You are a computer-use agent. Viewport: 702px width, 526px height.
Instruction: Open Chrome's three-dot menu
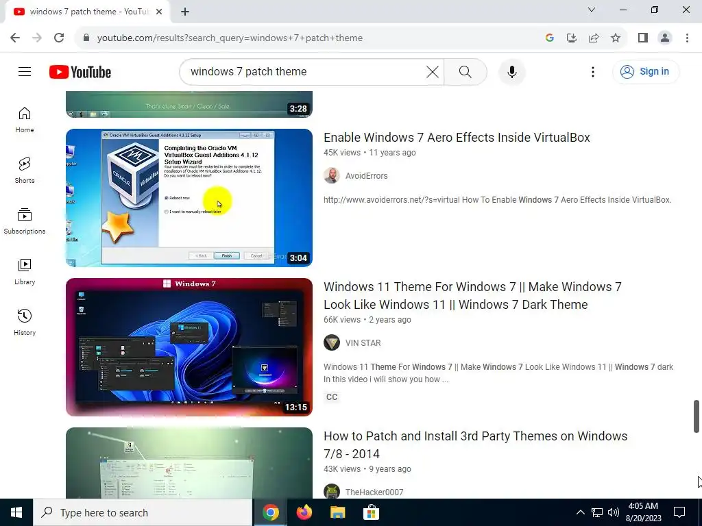(687, 38)
